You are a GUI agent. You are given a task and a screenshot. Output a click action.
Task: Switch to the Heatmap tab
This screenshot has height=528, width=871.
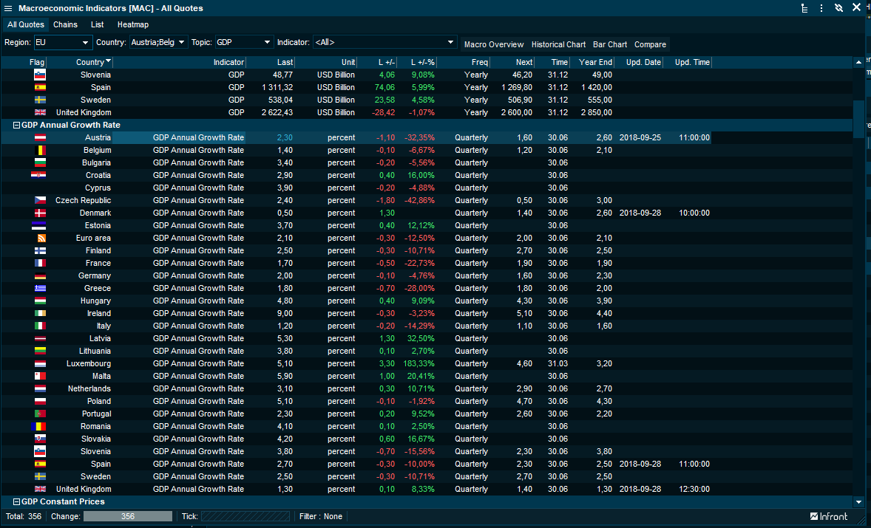coord(133,24)
